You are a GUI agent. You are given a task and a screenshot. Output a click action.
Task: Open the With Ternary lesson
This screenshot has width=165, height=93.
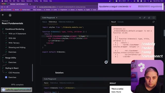click(14, 43)
